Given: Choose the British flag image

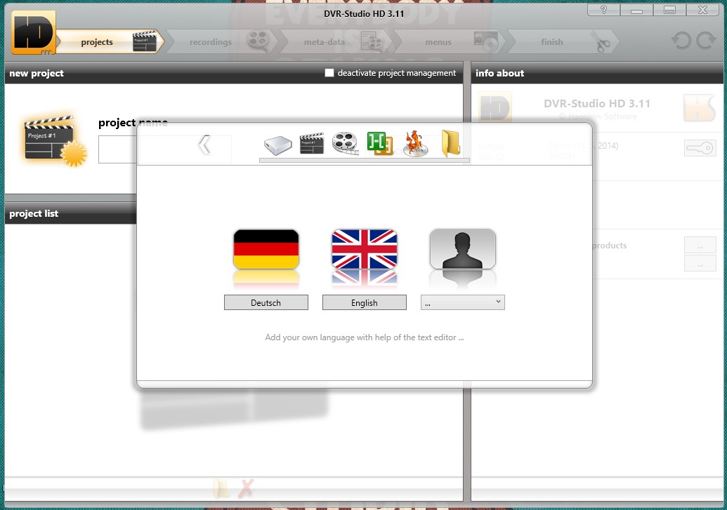Looking at the screenshot, I should click(365, 250).
